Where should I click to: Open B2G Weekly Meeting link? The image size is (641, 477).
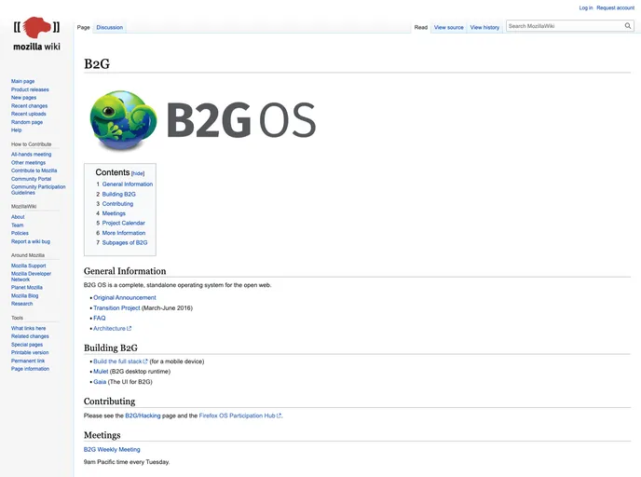pyautogui.click(x=112, y=450)
